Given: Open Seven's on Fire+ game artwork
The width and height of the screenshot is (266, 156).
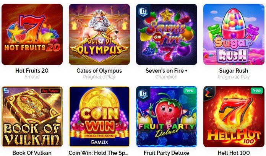Looking at the screenshot, I should pos(167,34).
